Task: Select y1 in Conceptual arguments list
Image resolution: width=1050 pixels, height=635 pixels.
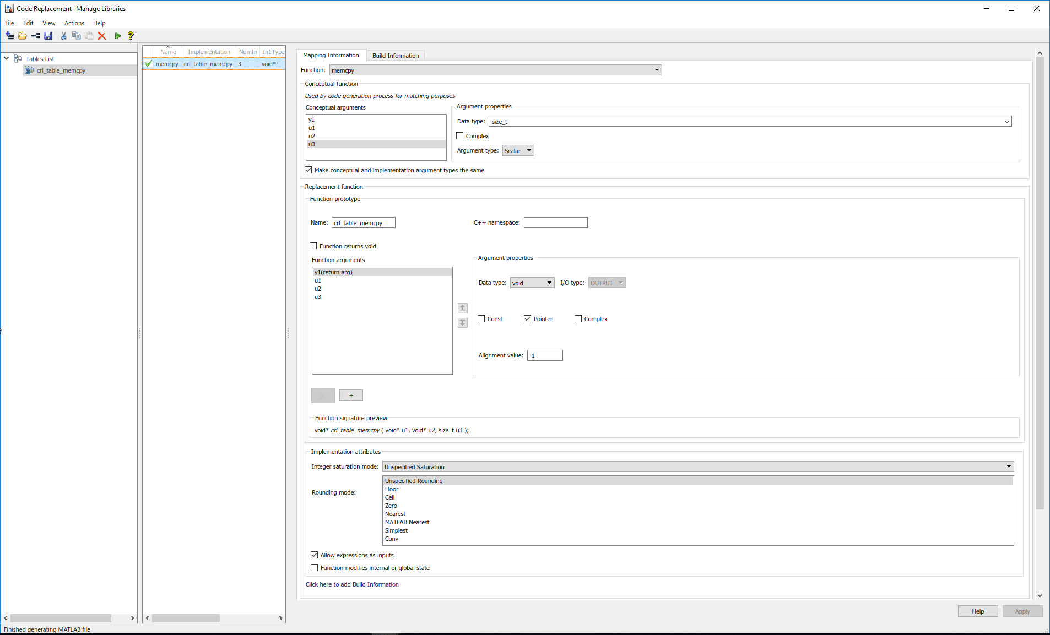Action: pos(376,120)
